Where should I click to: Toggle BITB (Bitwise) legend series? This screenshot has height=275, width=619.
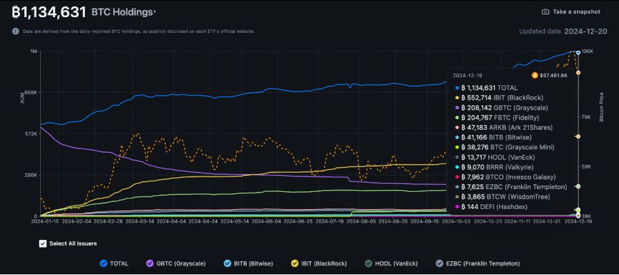248,263
